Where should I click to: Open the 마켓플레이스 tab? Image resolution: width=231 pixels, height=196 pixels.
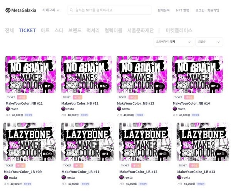[x=179, y=30]
